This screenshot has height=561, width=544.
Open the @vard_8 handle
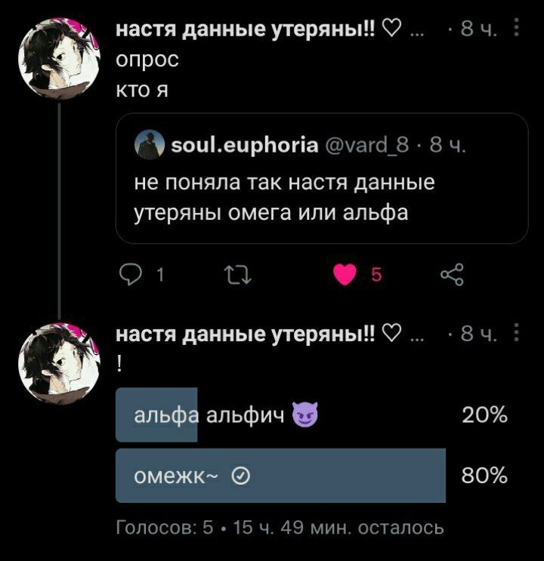click(366, 145)
